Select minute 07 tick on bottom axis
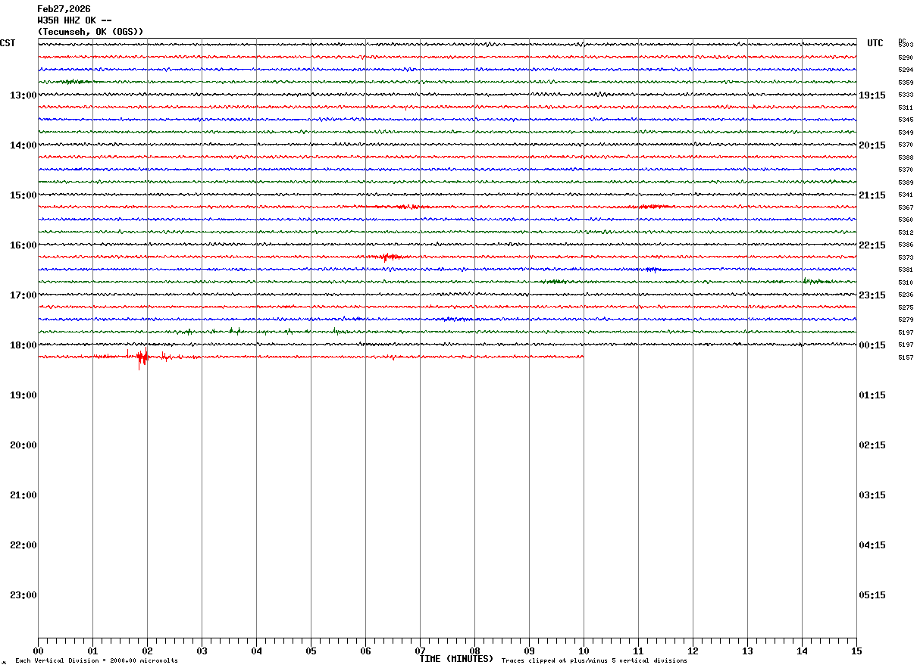The height and width of the screenshot is (671, 917). pyautogui.click(x=420, y=651)
